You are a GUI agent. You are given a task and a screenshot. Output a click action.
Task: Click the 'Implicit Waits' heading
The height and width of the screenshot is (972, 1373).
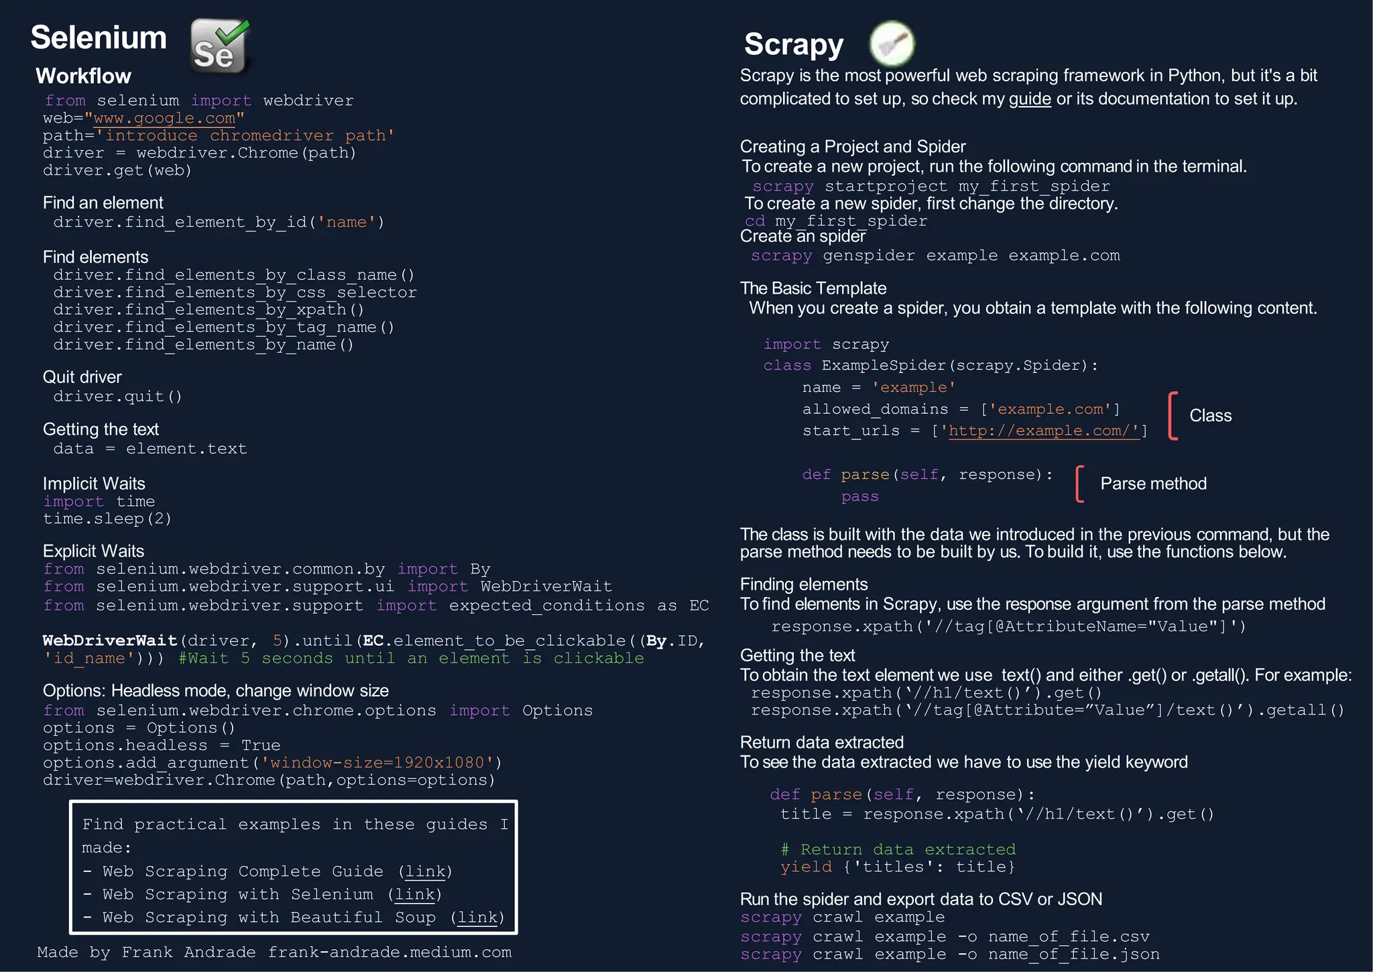[94, 484]
